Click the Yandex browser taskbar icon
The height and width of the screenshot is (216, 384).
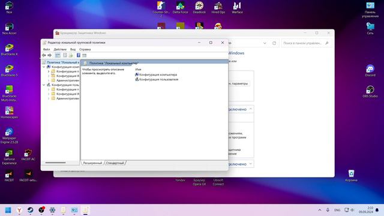(x=19, y=210)
